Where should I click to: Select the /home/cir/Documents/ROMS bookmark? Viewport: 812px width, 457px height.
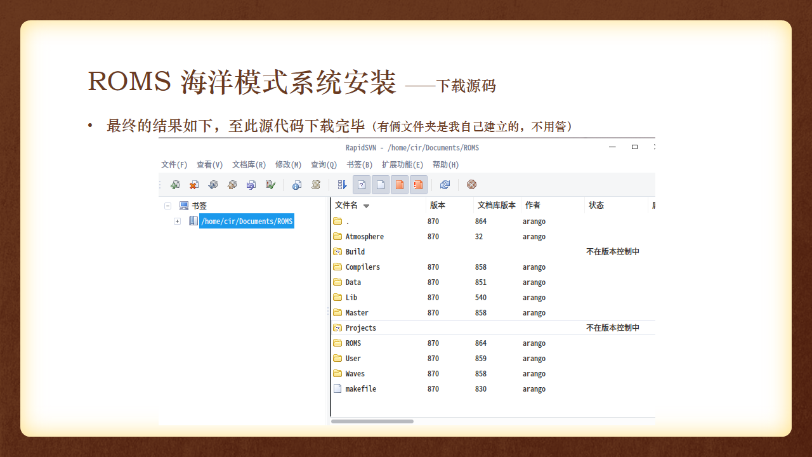247,221
